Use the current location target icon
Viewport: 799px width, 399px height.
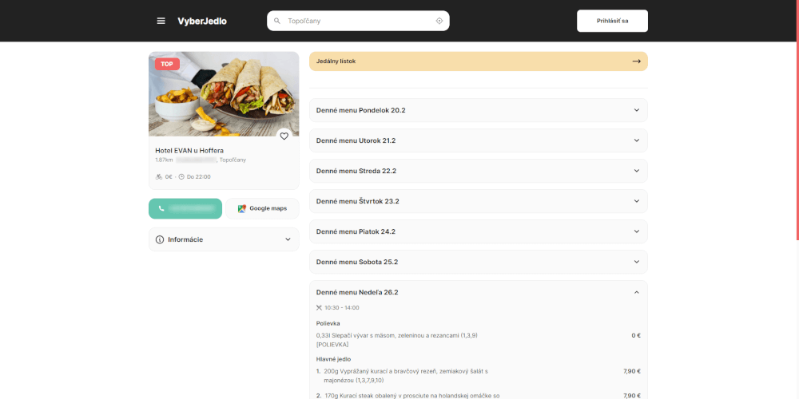pos(439,21)
